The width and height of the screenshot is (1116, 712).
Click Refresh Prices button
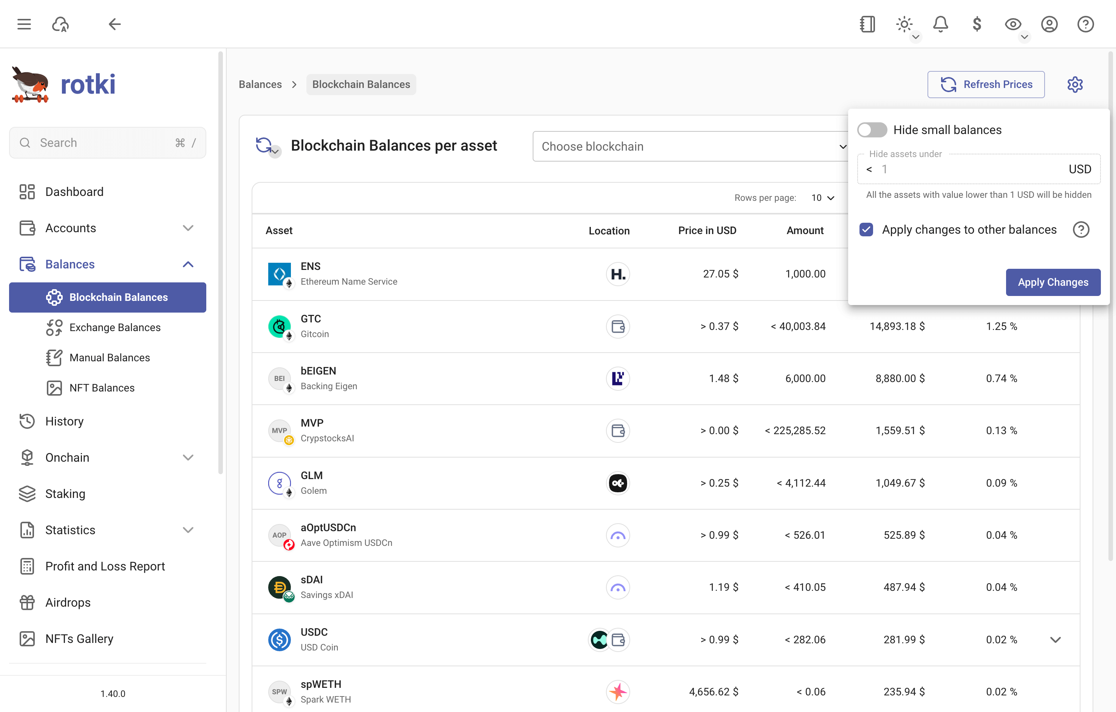[x=986, y=84]
